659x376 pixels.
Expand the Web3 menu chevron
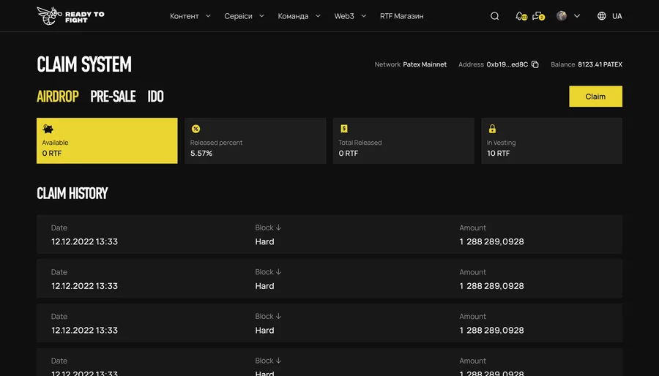(x=363, y=16)
